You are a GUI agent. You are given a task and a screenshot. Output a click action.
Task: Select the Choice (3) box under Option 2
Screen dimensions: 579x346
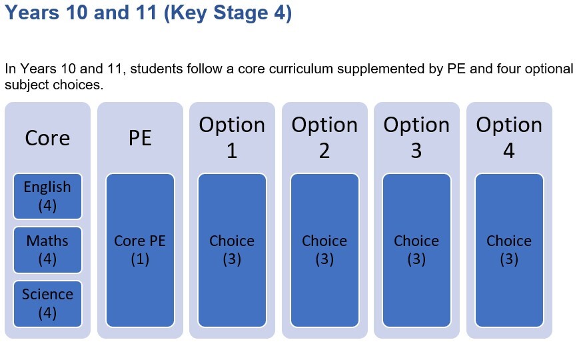(324, 250)
